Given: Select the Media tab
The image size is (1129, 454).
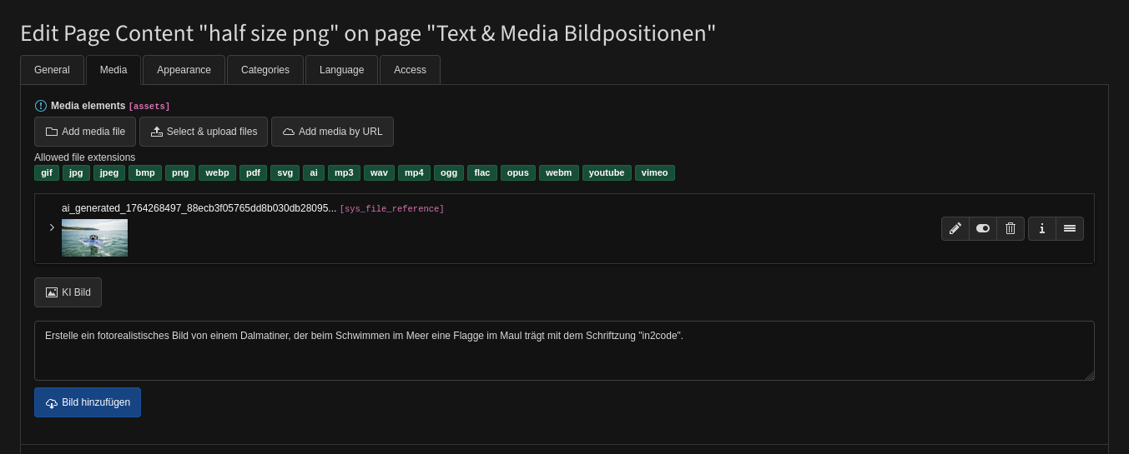Looking at the screenshot, I should click(113, 70).
